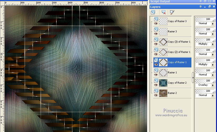Click the New Raster Layer icon

(x=153, y=12)
